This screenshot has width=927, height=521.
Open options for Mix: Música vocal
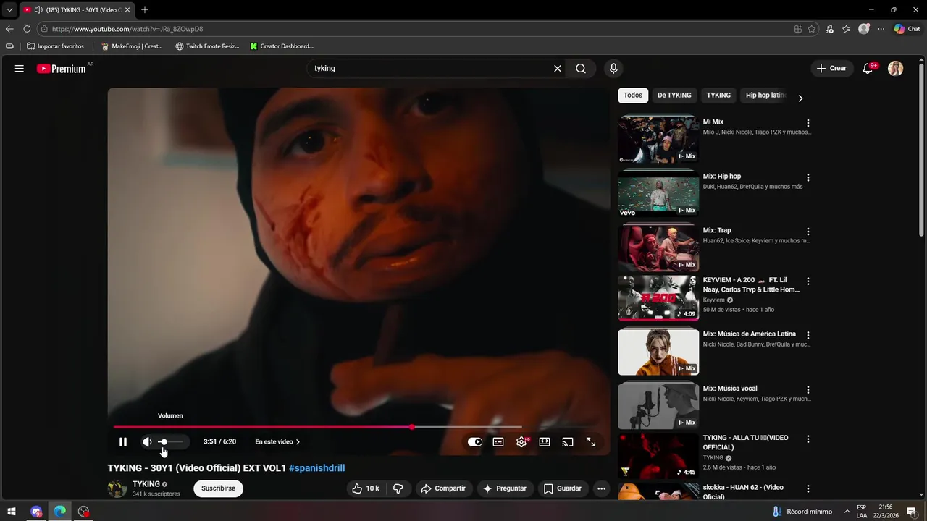coord(808,389)
